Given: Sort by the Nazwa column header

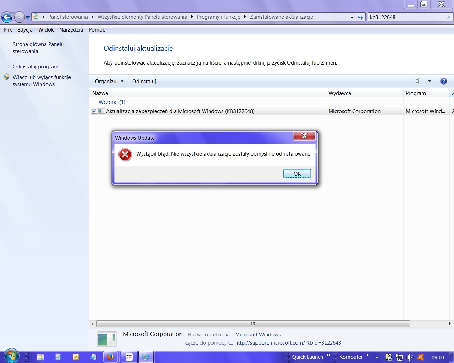Looking at the screenshot, I should [207, 93].
